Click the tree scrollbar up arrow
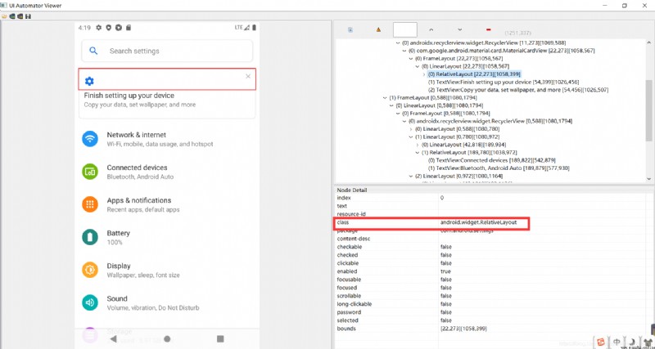Screen dimensions: 655x349 [x=648, y=43]
